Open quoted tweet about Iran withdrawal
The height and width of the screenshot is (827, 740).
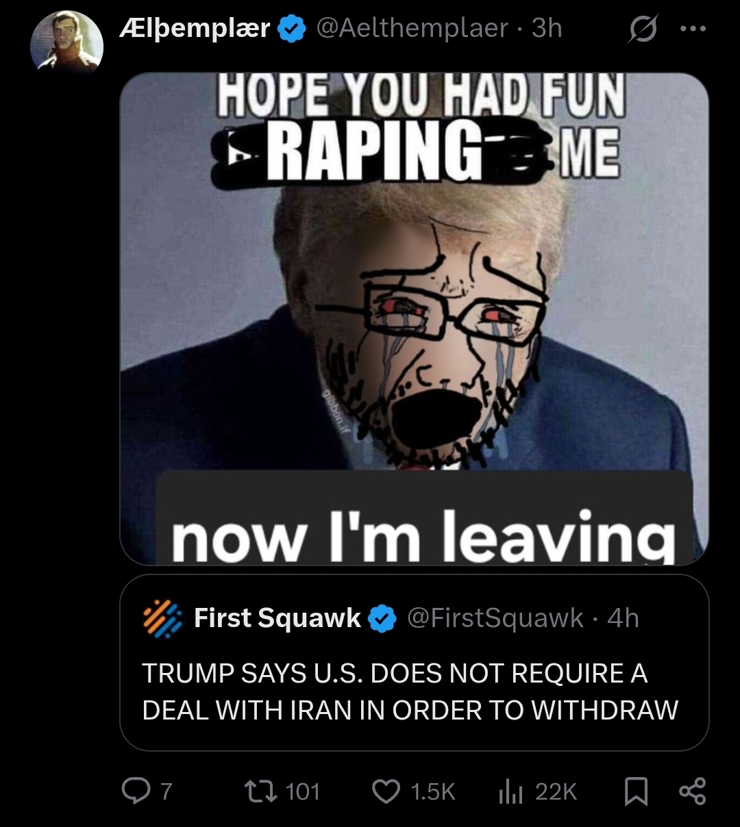414,663
